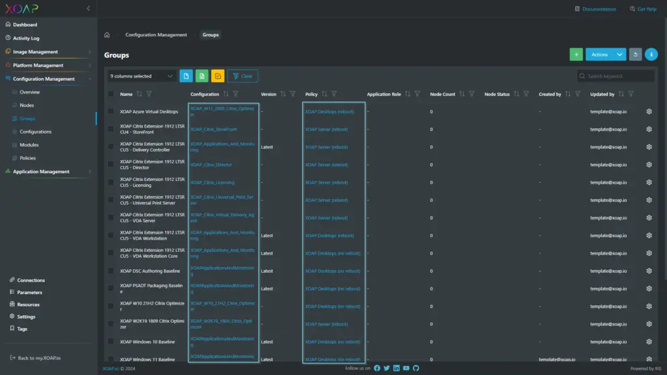The width and height of the screenshot is (667, 375).
Task: Select checkbox for XOAP DSC Authoring Baseline
Action: pos(111,271)
